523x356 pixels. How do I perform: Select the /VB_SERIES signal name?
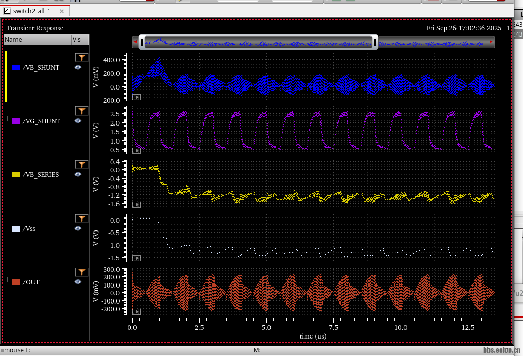[41, 175]
